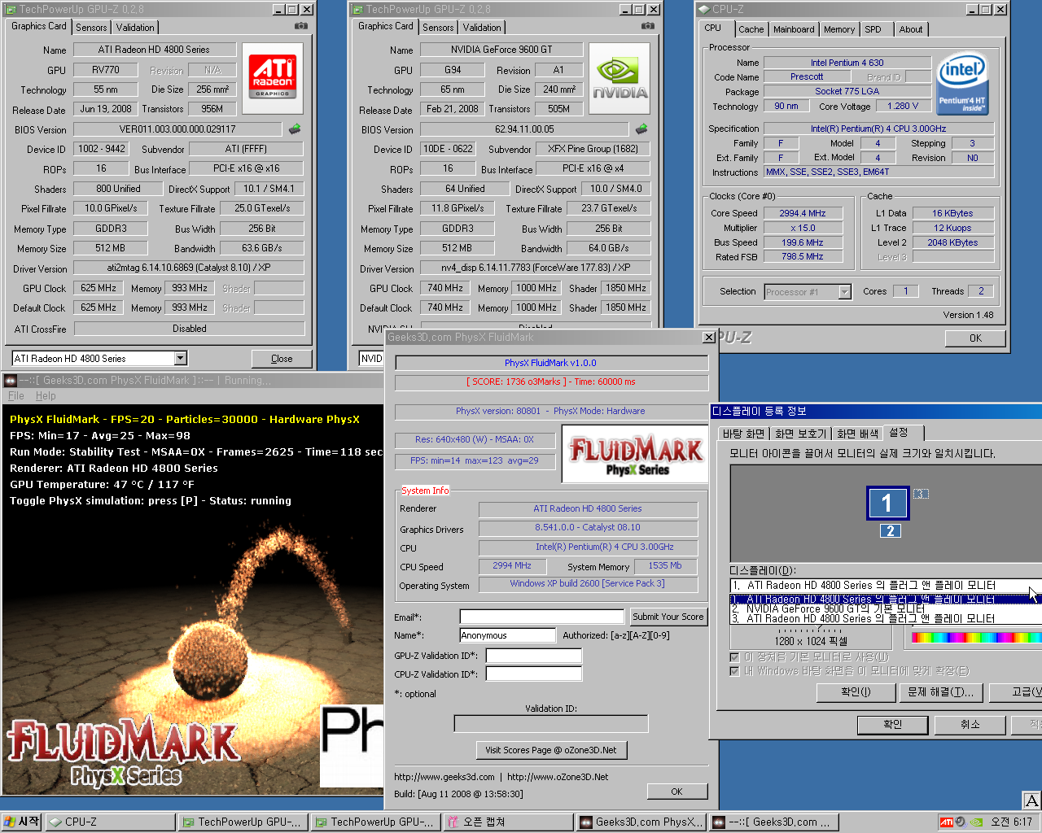Open the partially hidden NVID GPU selector dropdown
Viewport: 1042px width, 833px height.
click(x=371, y=358)
